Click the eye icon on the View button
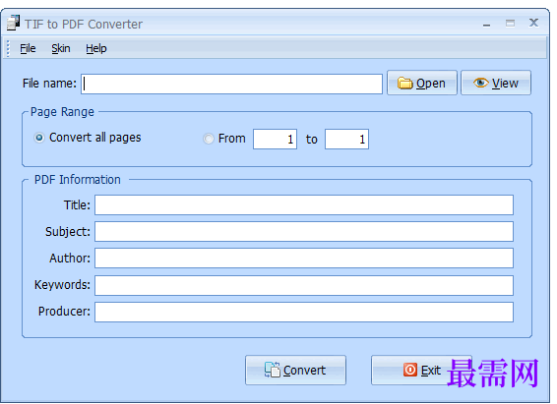 tap(480, 83)
